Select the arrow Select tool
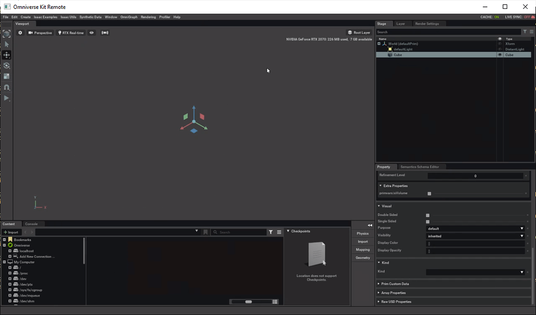Viewport: 536px width, 315px height. [6, 44]
